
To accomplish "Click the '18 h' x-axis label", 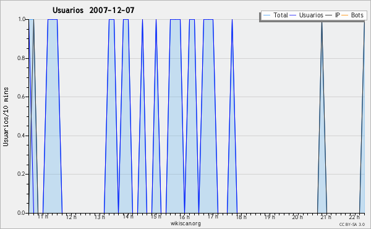I will 241,217.
